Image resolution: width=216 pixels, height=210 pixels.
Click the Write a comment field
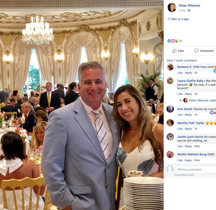tap(195, 170)
